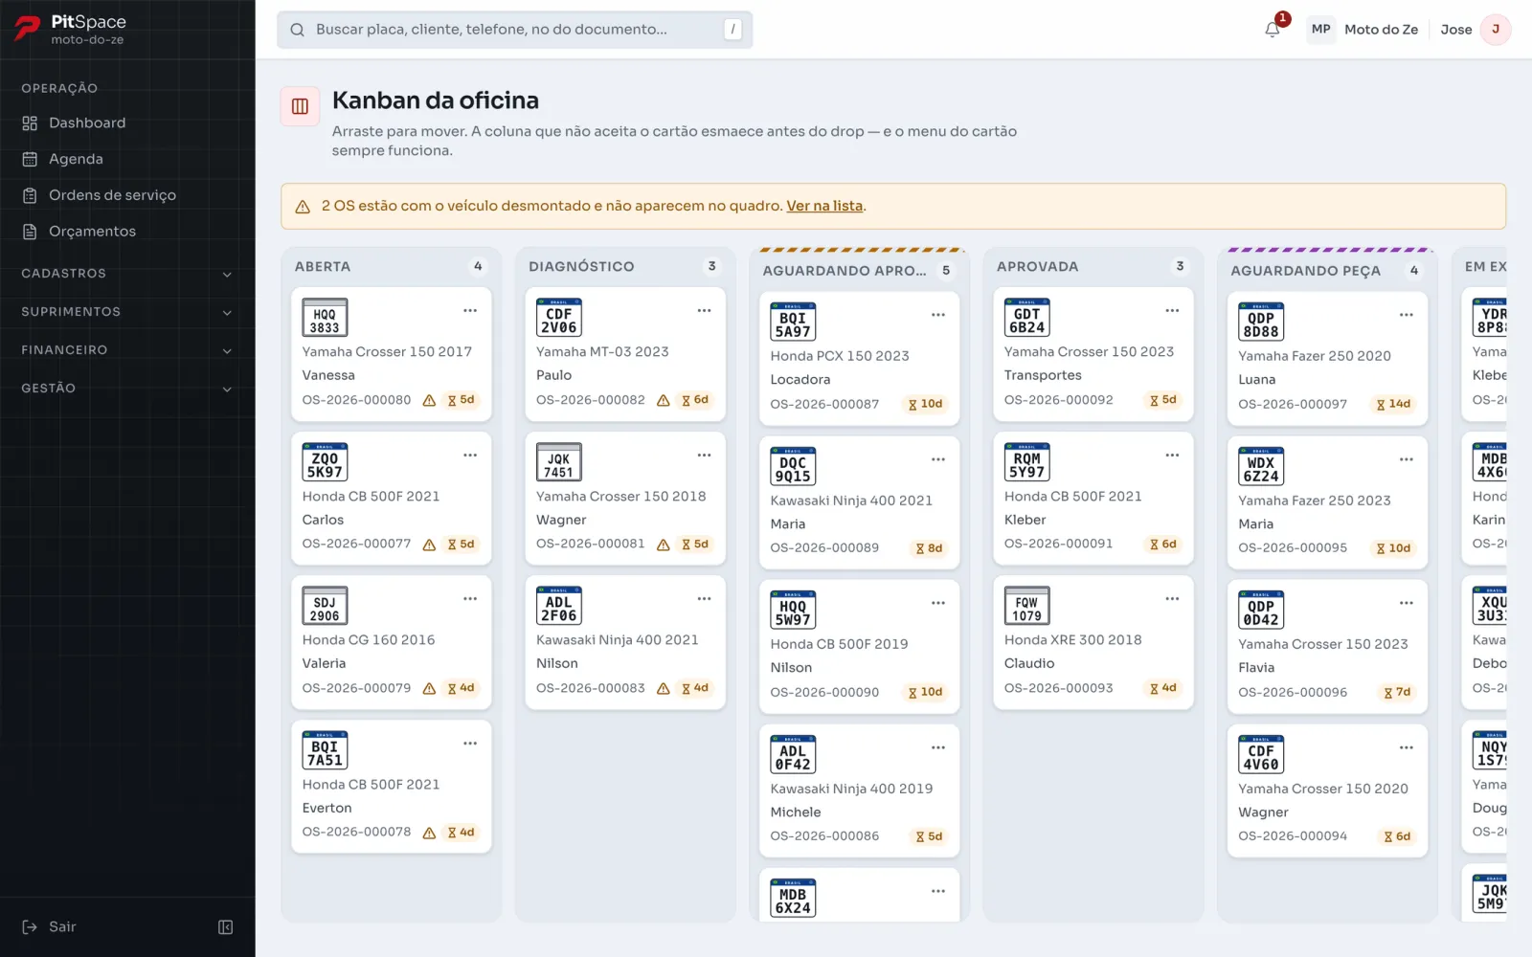Click the search bar field
This screenshot has height=957, width=1532.
(x=515, y=30)
